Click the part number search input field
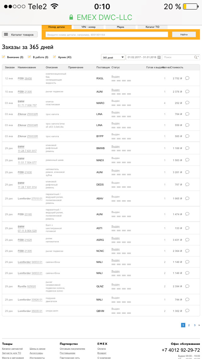Viewport: 202px width, 359px height. click(x=107, y=34)
